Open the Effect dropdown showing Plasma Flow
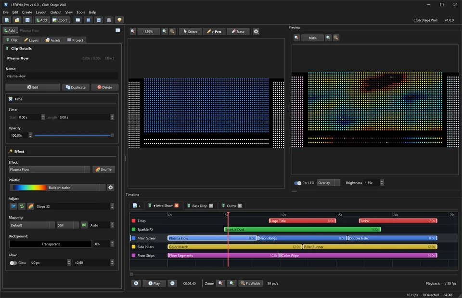Image resolution: width=462 pixels, height=298 pixels. pos(50,169)
